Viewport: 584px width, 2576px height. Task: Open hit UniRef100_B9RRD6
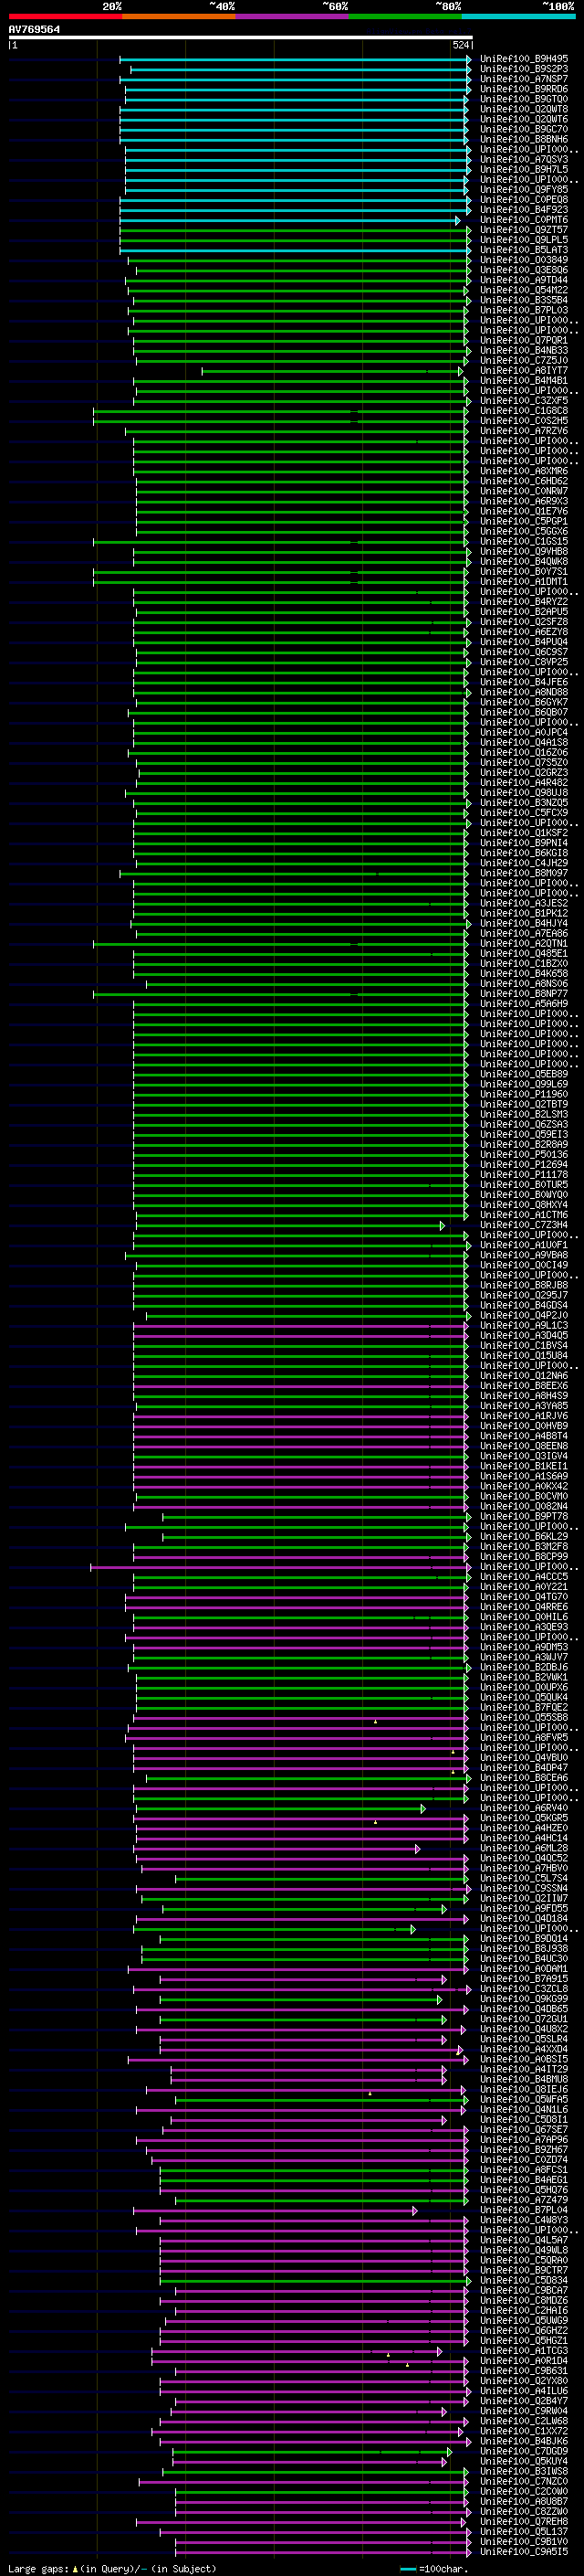coord(523,89)
